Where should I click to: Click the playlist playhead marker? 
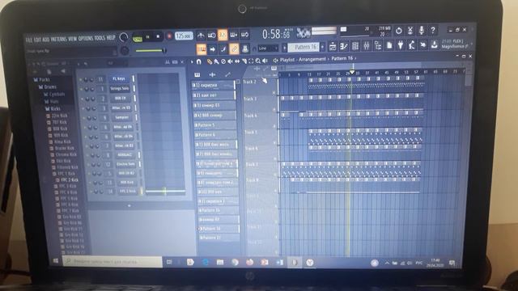point(352,72)
